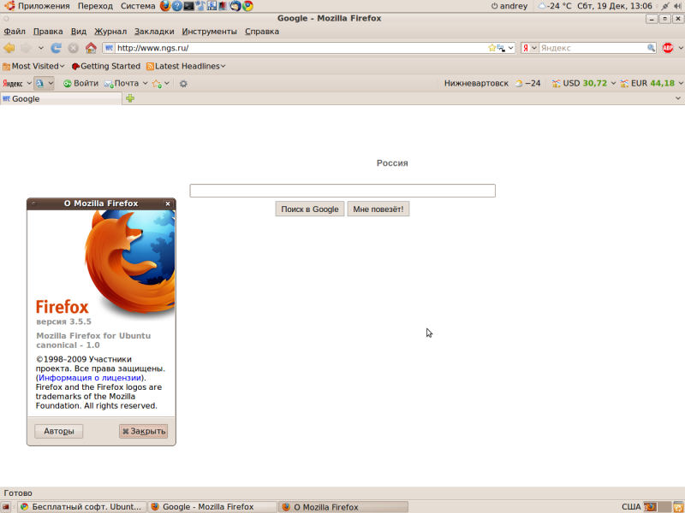The height and width of the screenshot is (513, 685).
Task: Open the Adblock Plus ABP icon
Action: pos(668,48)
